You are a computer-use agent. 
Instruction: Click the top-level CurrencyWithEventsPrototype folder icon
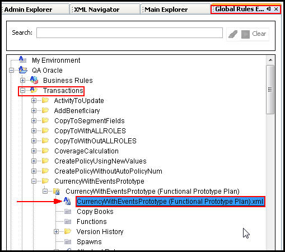coord(45,181)
